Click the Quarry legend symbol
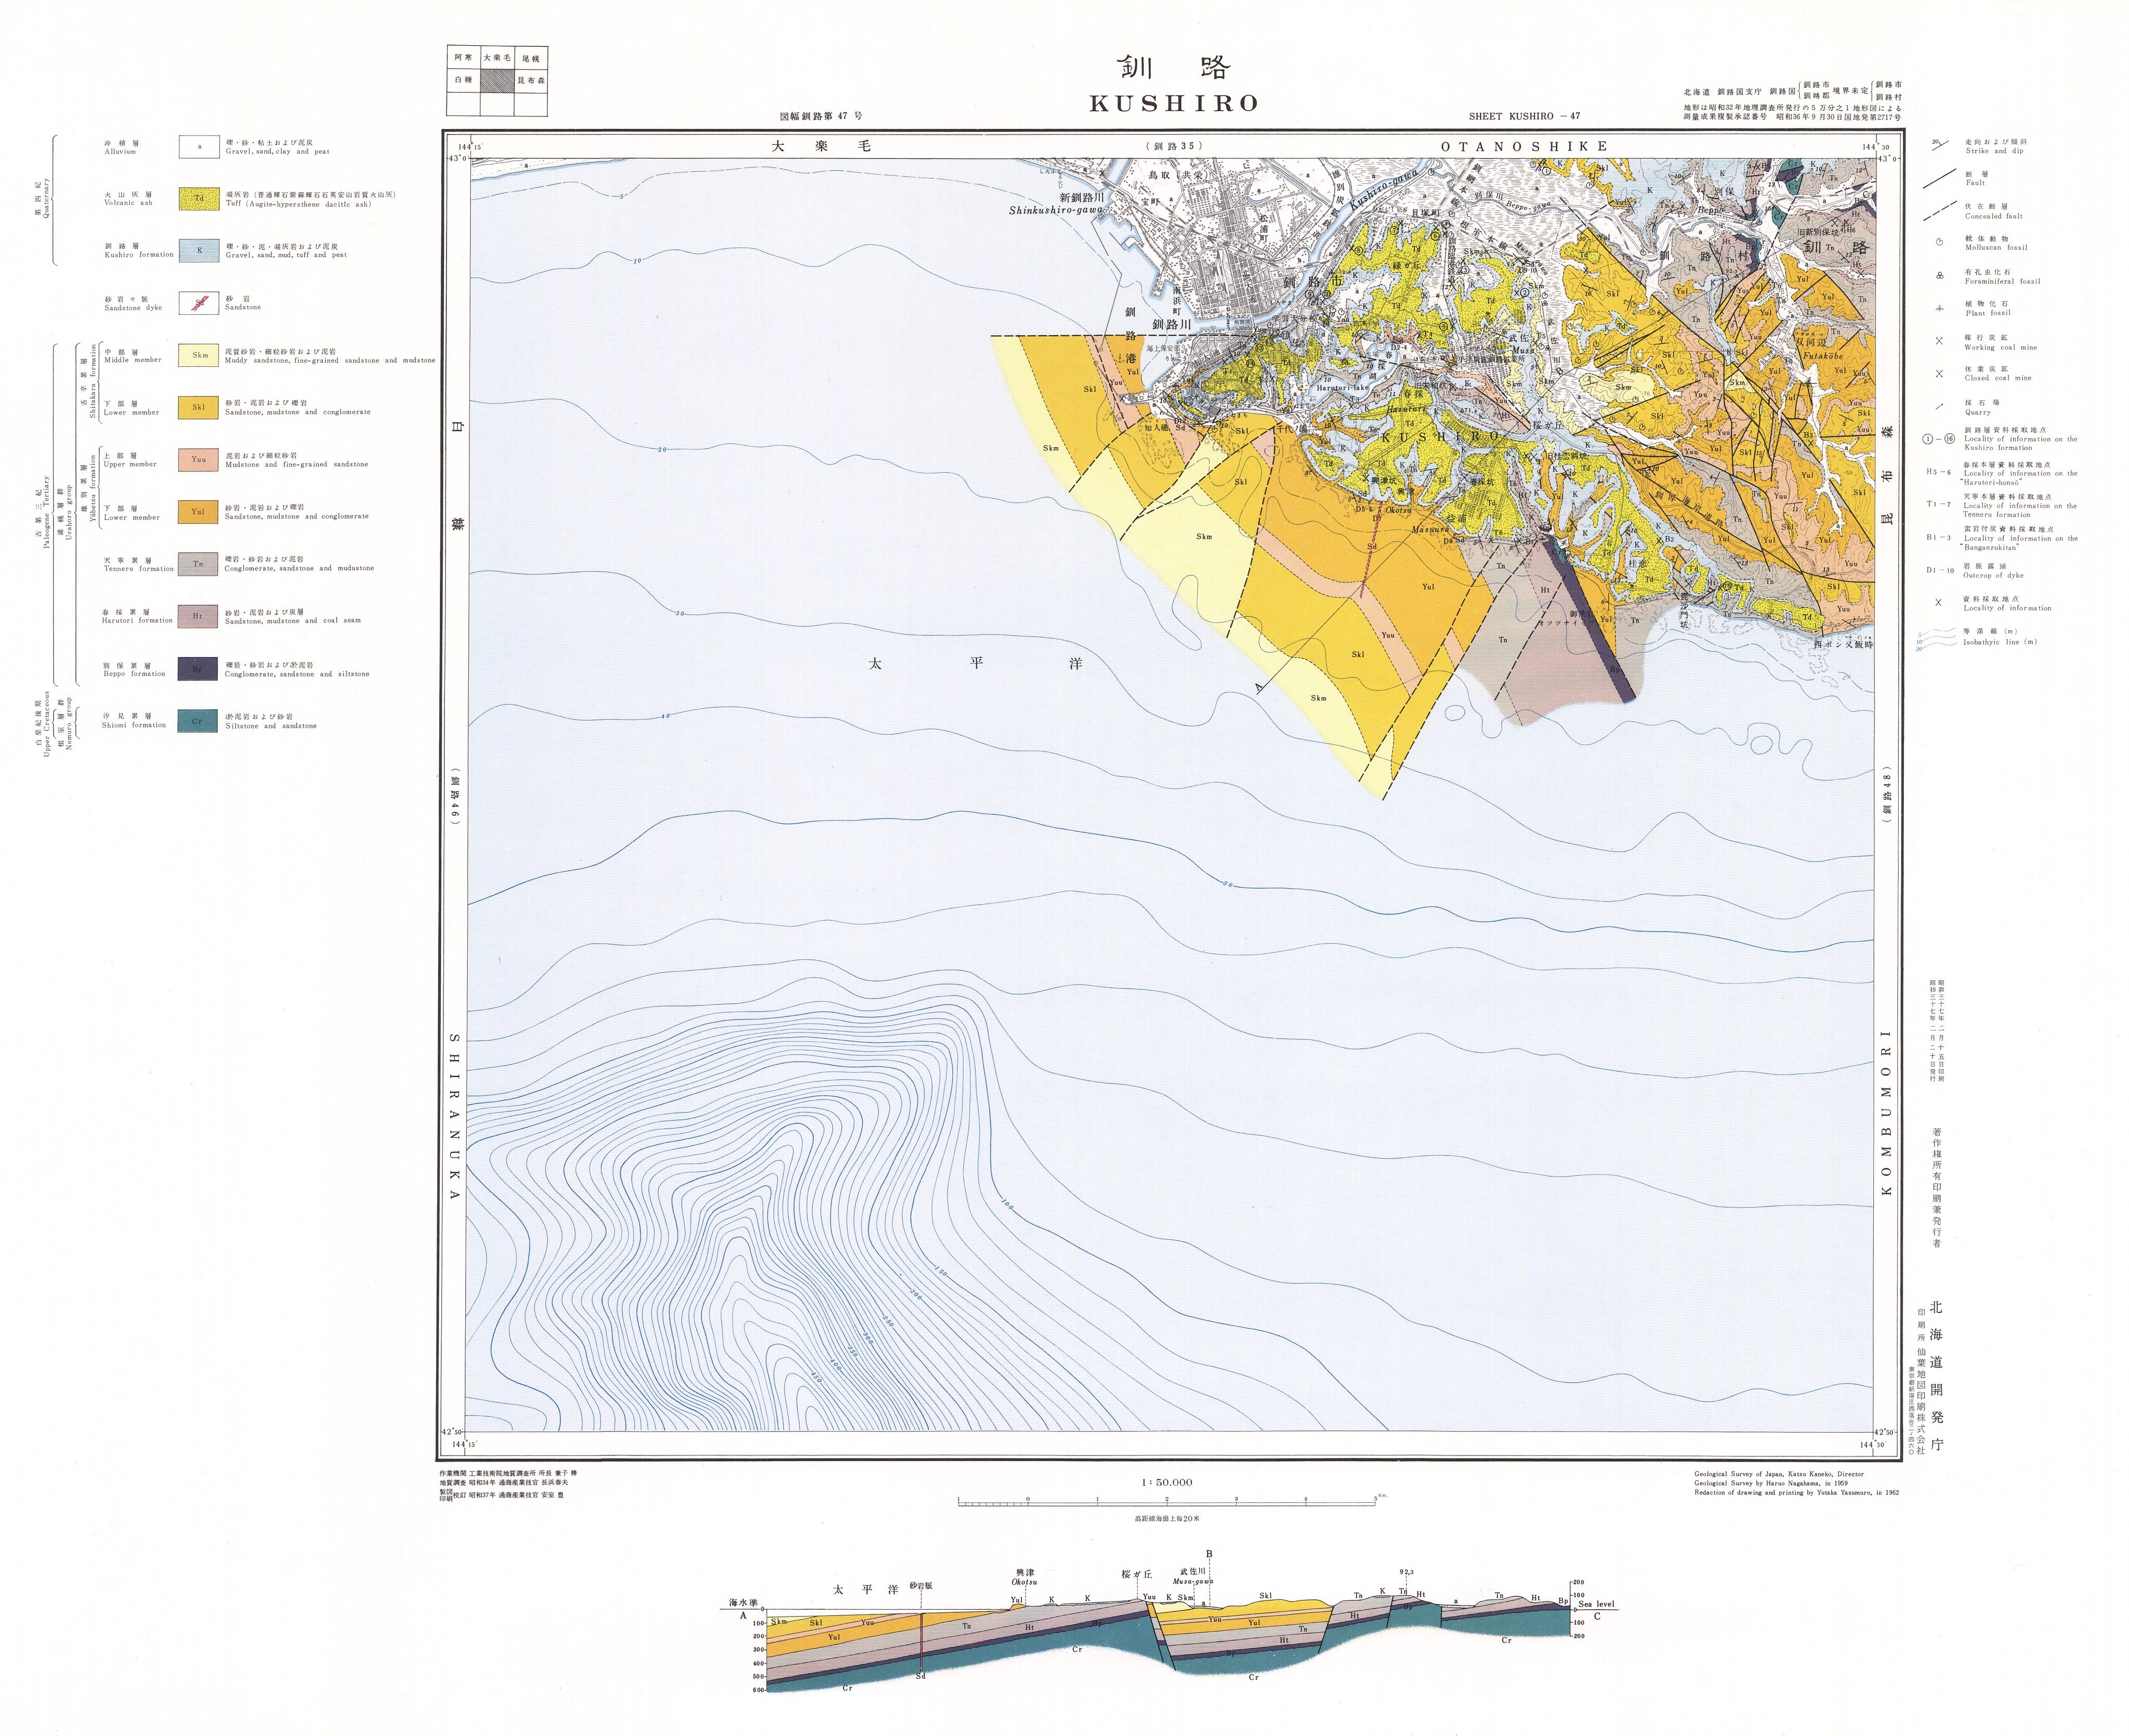Image resolution: width=2129 pixels, height=1736 pixels. (1939, 406)
